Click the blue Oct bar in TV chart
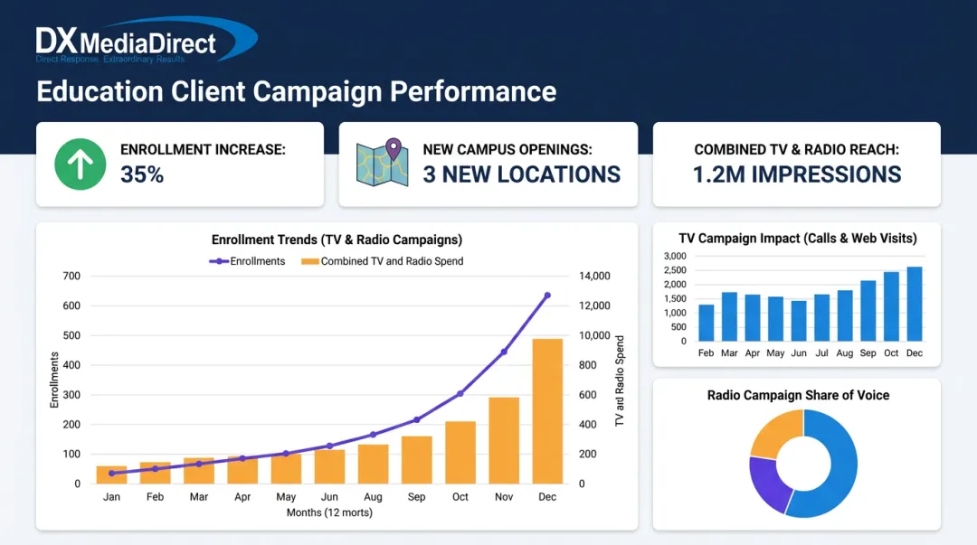Viewport: 977px width, 545px height. pyautogui.click(x=891, y=306)
